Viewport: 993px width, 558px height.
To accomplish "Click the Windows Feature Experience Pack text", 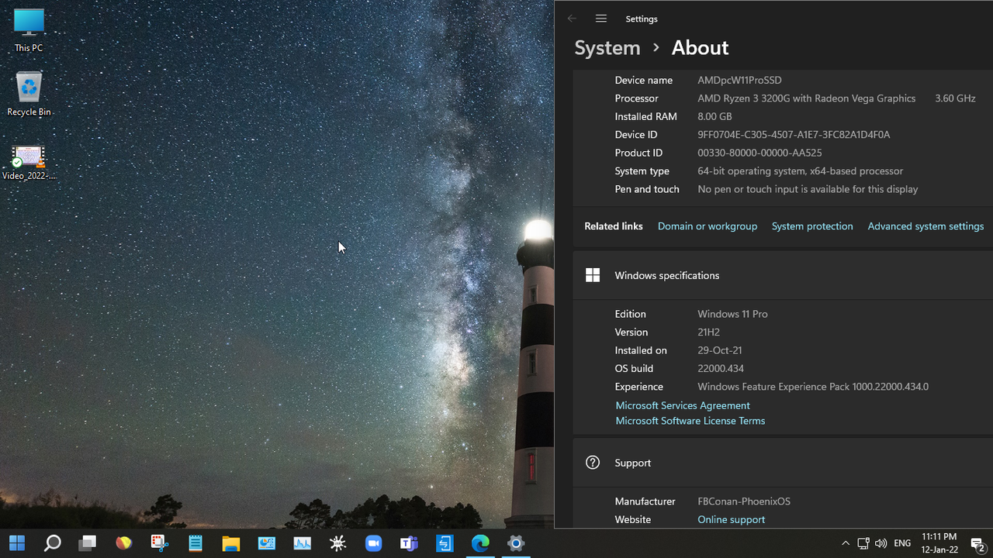I will (813, 387).
